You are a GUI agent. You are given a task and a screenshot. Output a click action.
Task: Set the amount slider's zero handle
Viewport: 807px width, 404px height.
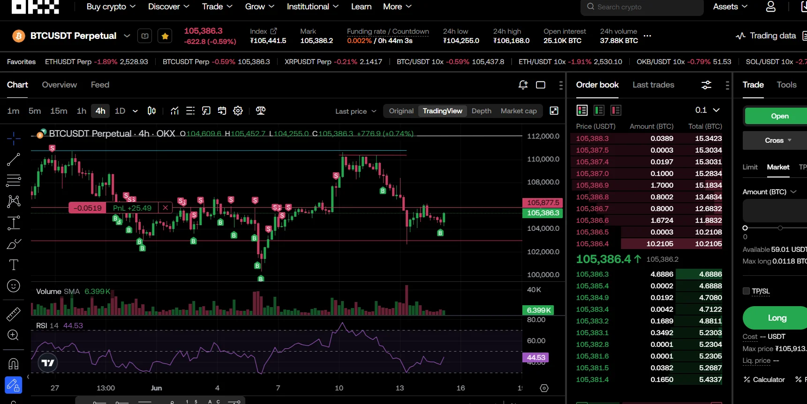coord(745,228)
